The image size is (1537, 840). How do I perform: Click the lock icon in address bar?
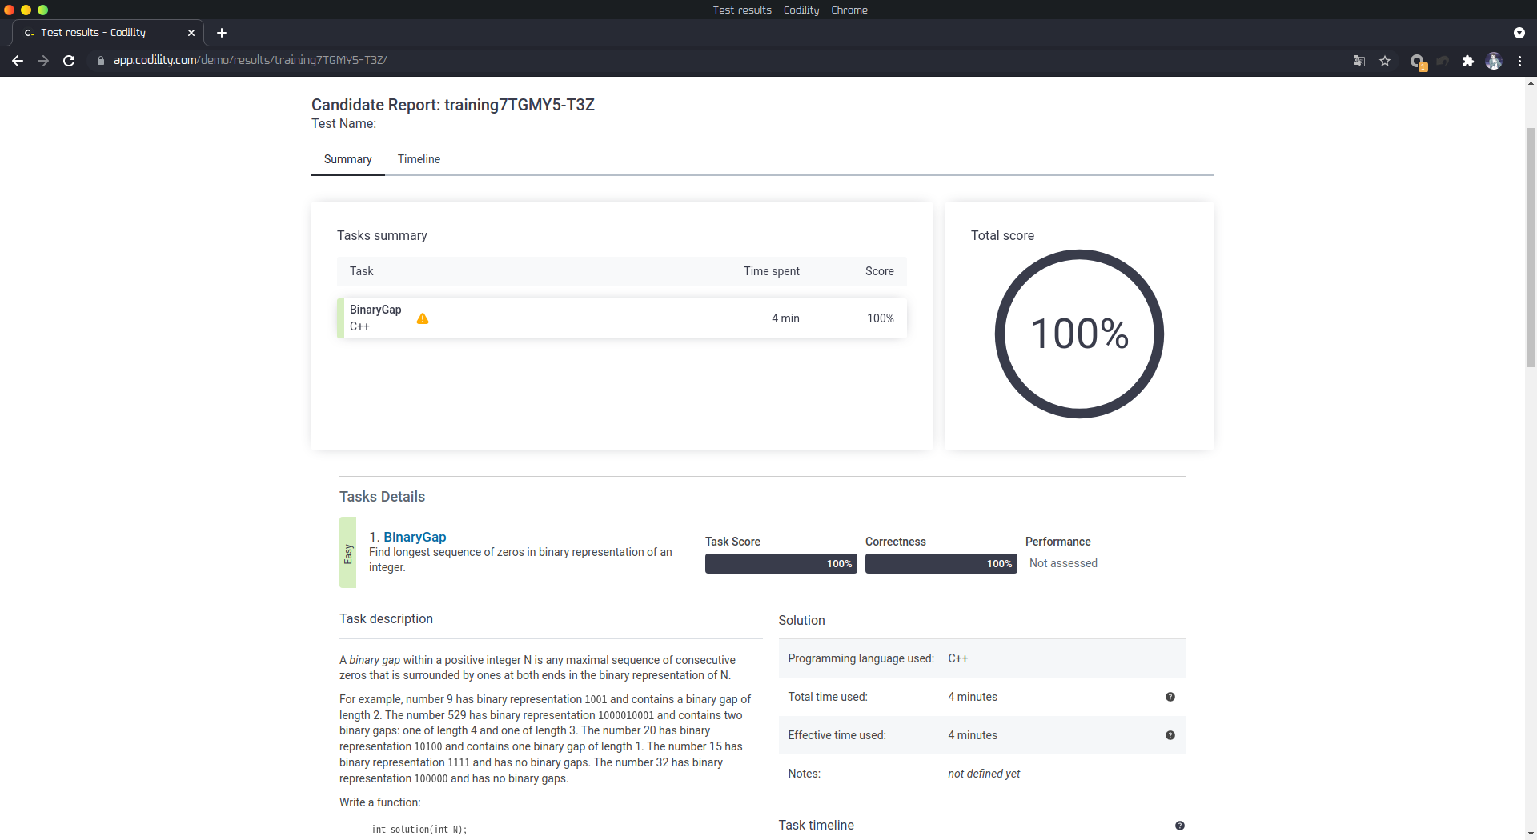pyautogui.click(x=101, y=61)
